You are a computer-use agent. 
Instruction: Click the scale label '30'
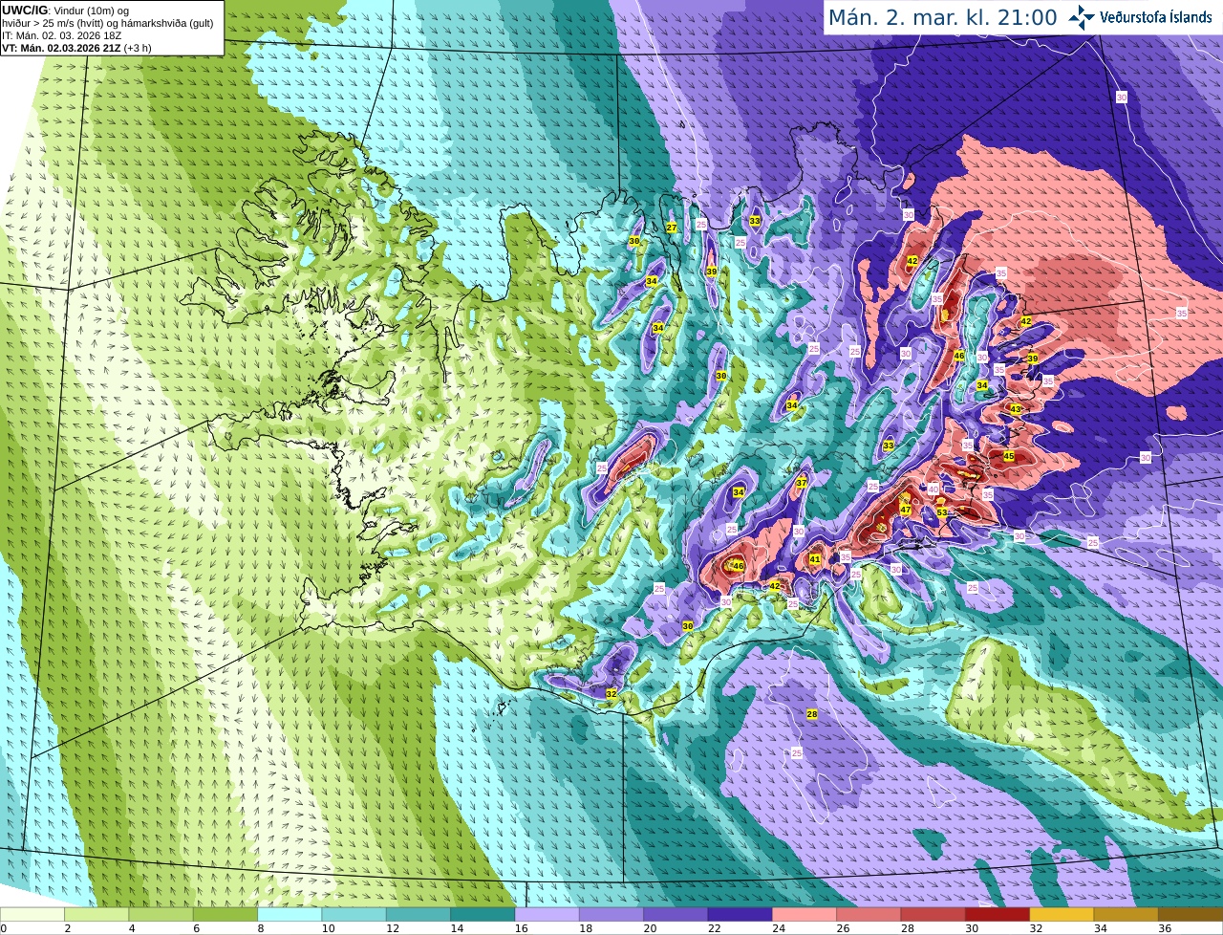(971, 928)
